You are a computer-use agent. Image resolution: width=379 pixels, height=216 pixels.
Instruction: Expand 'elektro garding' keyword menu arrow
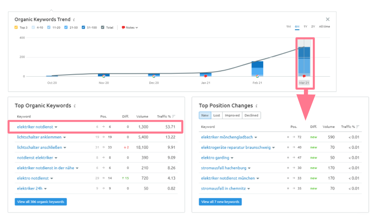coord(232,158)
